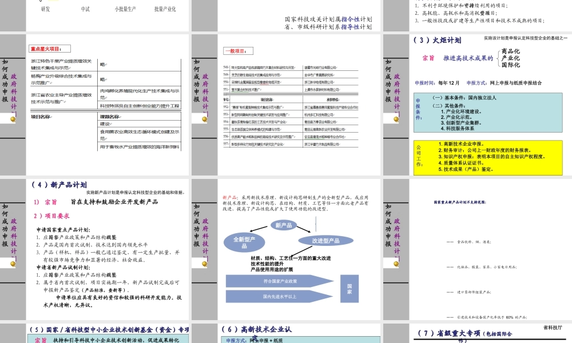Click the 新产品 oval in the diagram

pos(284,225)
